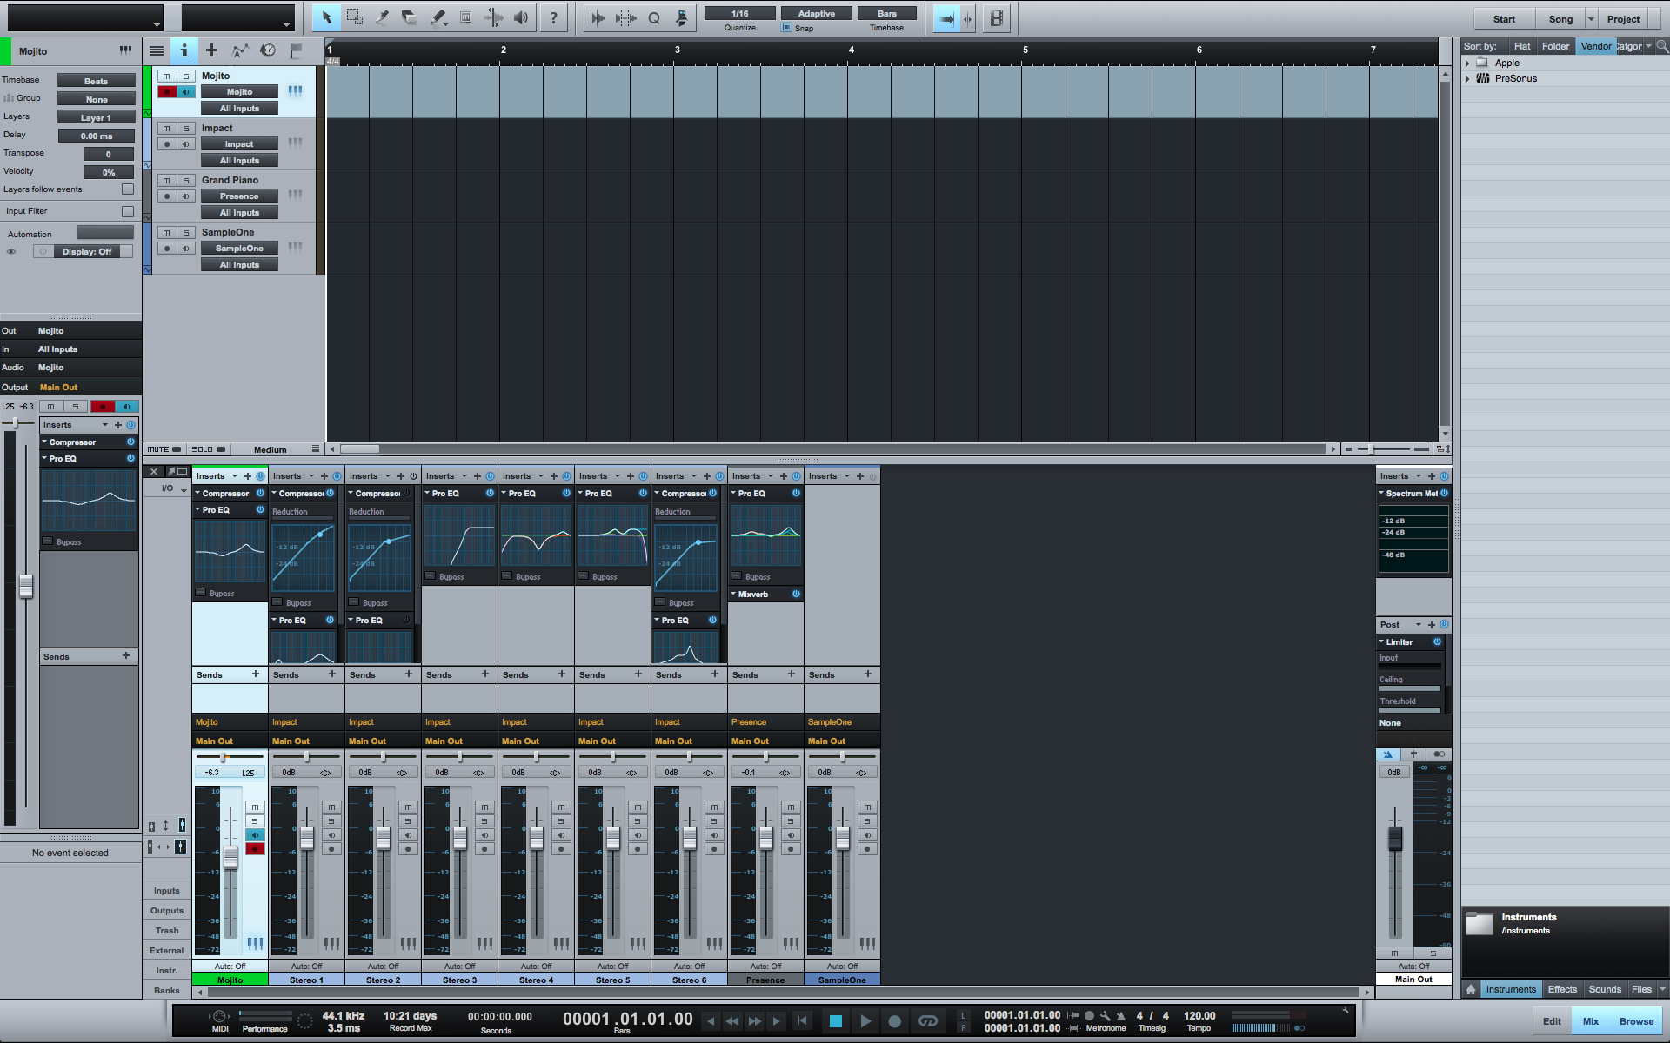Toggle the Snap checkbox

[x=786, y=28]
